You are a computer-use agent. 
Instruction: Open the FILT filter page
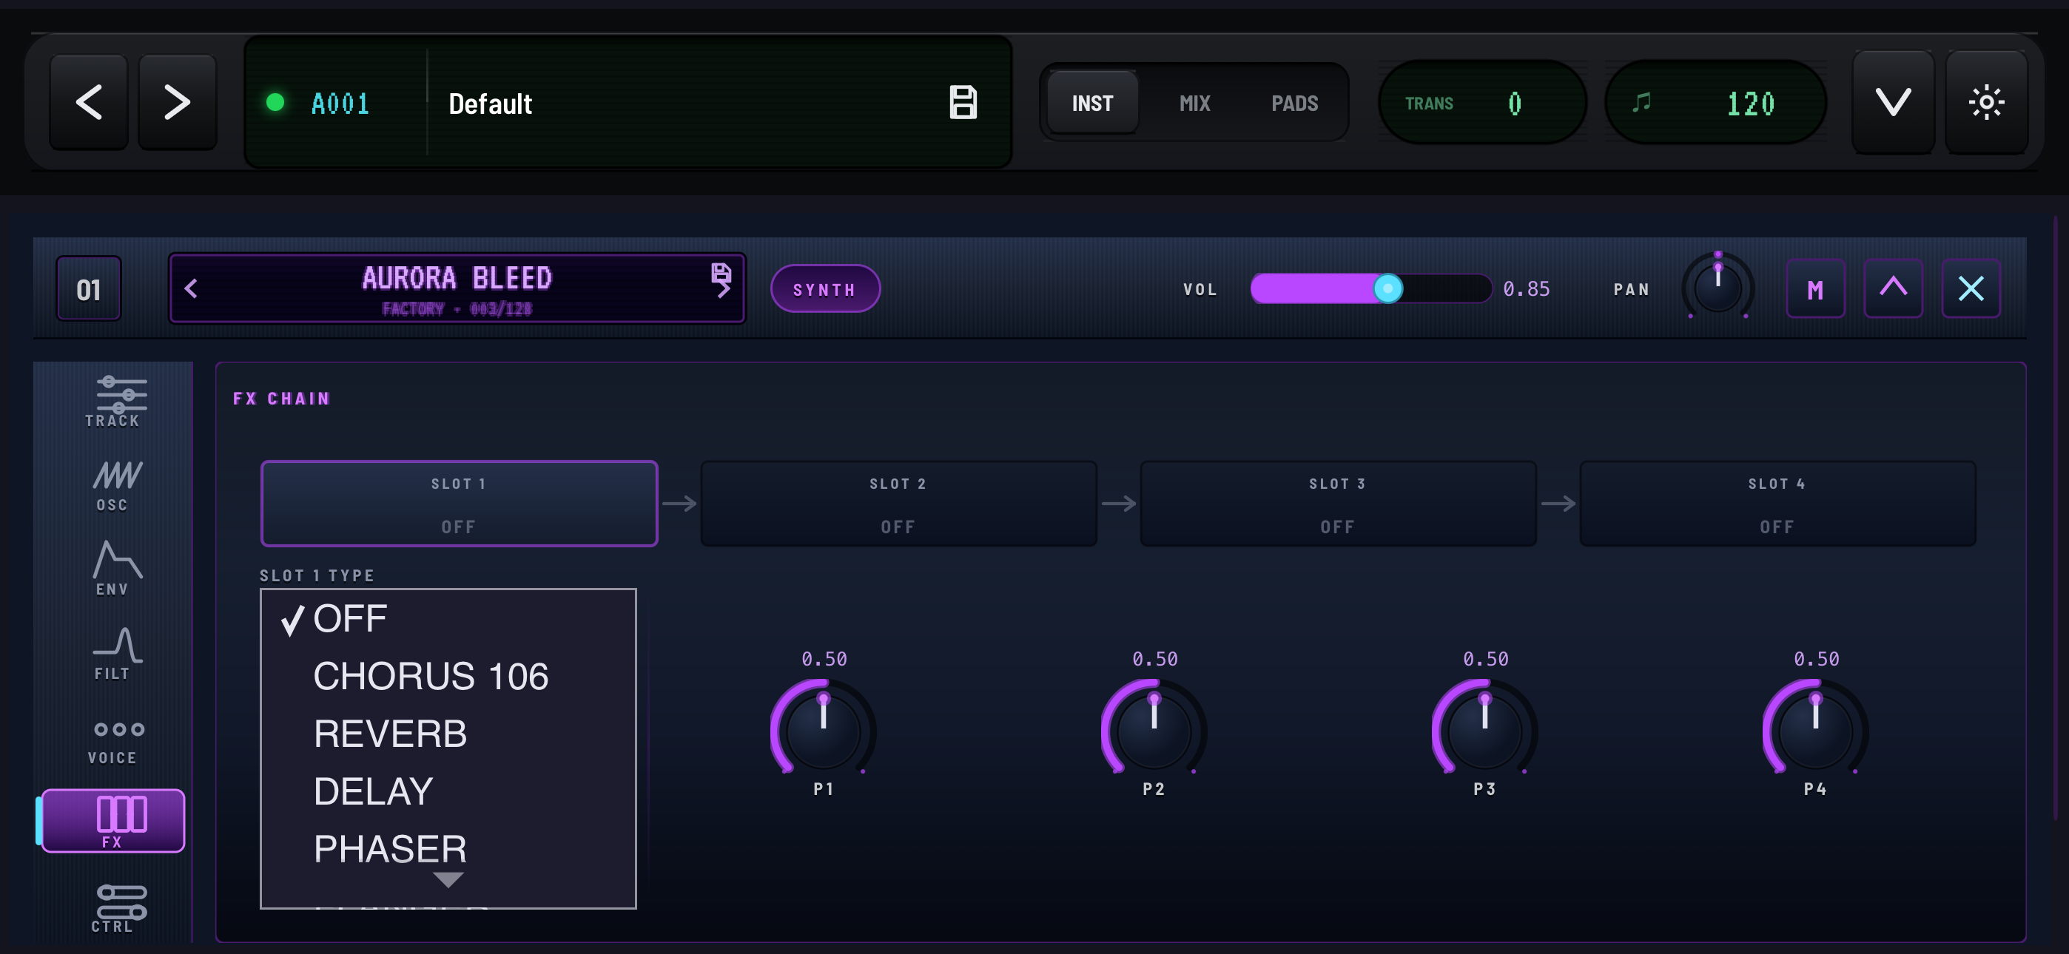113,654
